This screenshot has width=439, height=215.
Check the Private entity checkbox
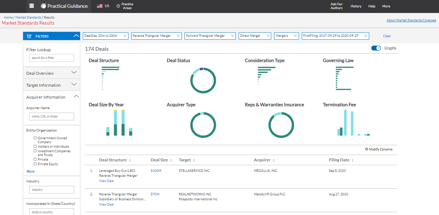tap(35, 159)
